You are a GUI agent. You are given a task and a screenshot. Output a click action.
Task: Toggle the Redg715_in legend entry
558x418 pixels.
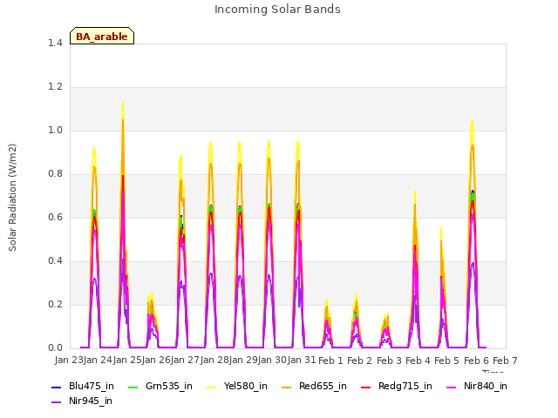pos(397,386)
